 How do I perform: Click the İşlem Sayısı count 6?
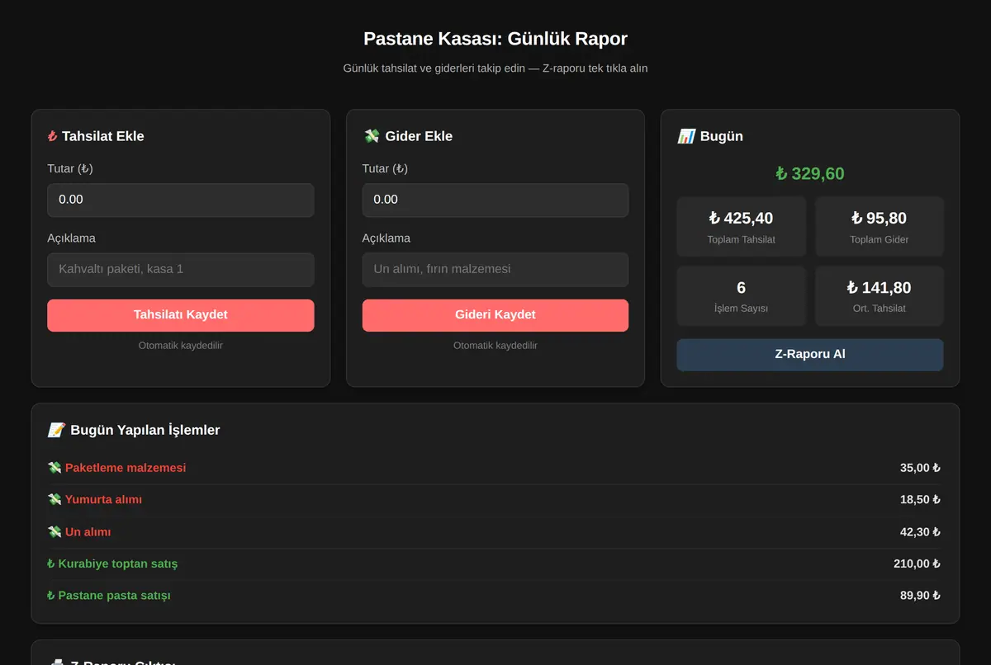742,288
